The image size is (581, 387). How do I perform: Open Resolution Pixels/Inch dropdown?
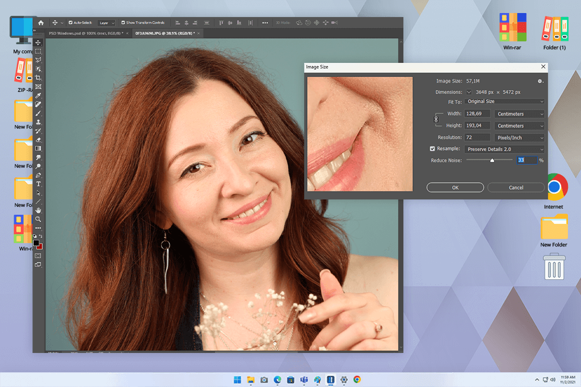(x=520, y=138)
